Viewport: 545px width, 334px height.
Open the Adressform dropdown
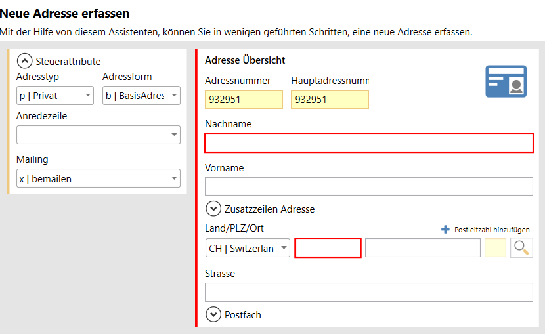click(141, 96)
